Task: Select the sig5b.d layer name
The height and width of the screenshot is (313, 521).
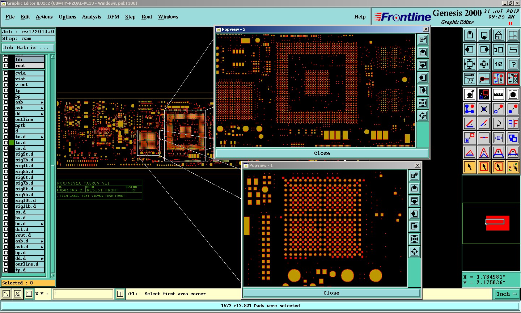Action: click(x=29, y=172)
